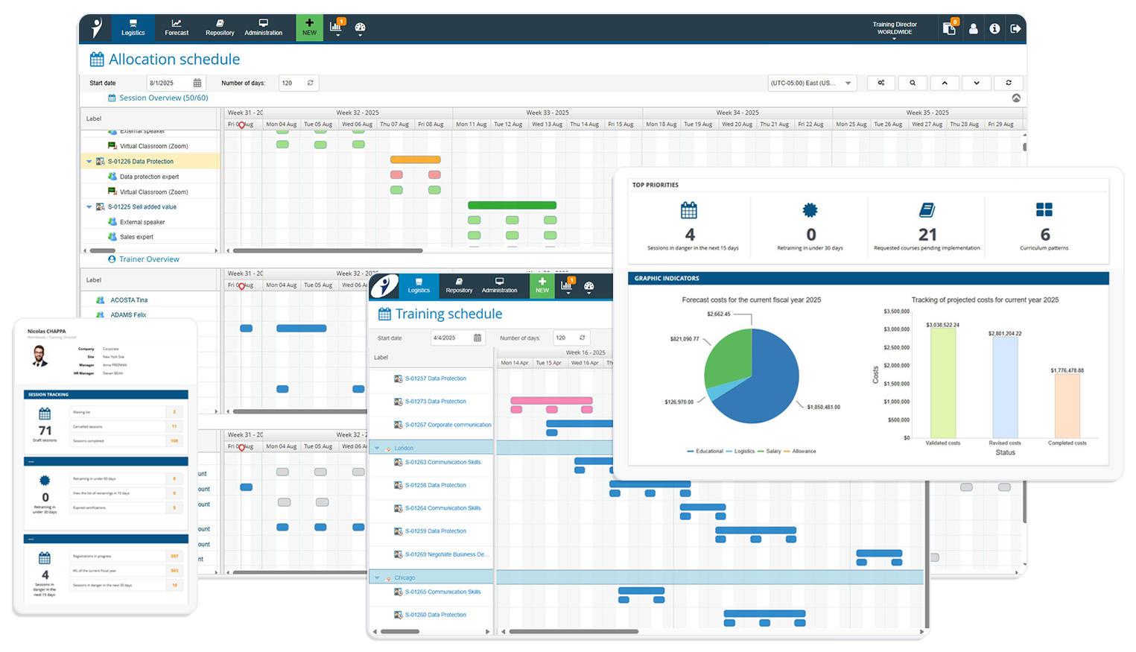Open the information icon in header
The width and height of the screenshot is (1136, 652).
[994, 28]
